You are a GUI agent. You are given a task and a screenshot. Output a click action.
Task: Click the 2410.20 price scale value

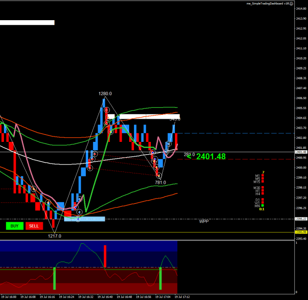point(301,58)
